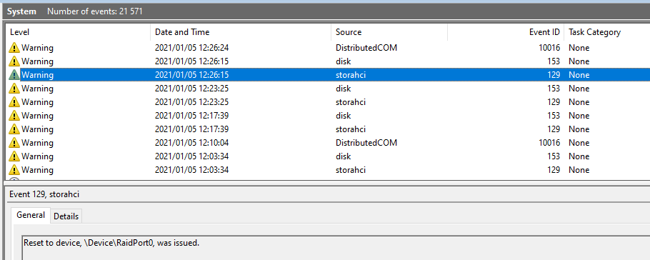Viewport: 650px width, 260px height.
Task: Select Warning level text of disk 12:03:34
Action: [37, 156]
